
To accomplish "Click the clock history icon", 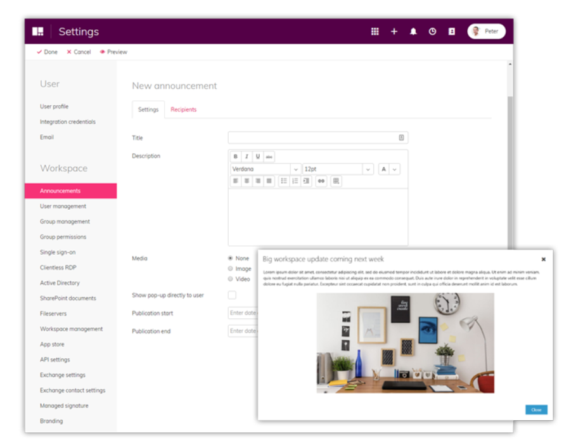I will pyautogui.click(x=432, y=31).
